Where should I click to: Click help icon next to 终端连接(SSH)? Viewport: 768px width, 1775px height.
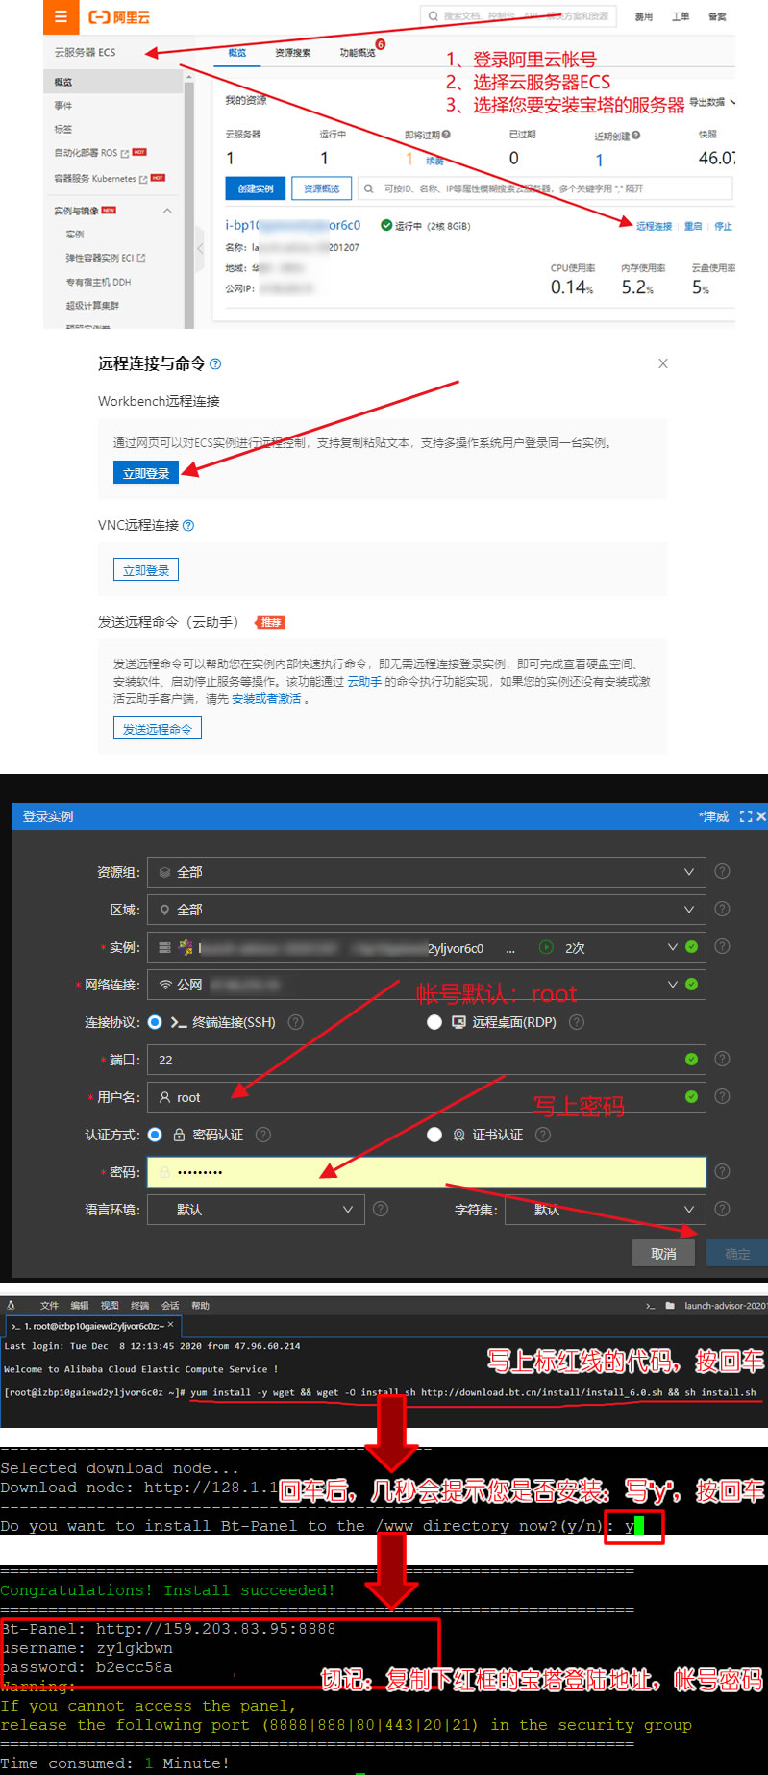coord(296,1022)
